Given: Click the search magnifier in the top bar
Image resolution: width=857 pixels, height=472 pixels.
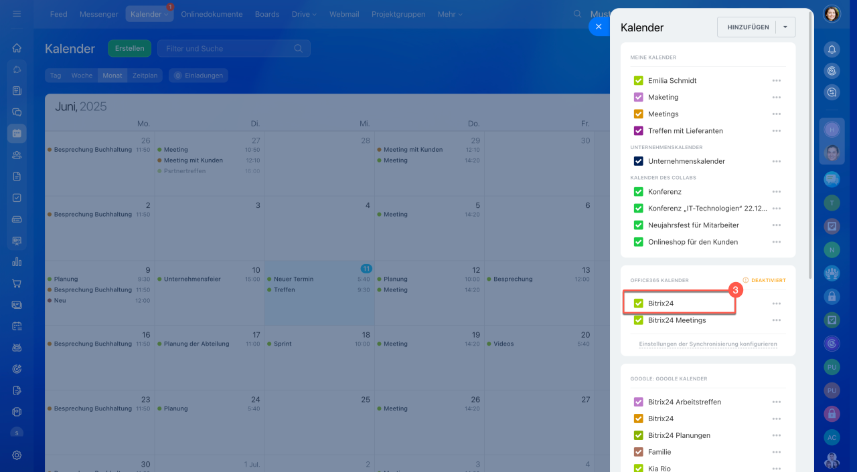Looking at the screenshot, I should [x=578, y=14].
